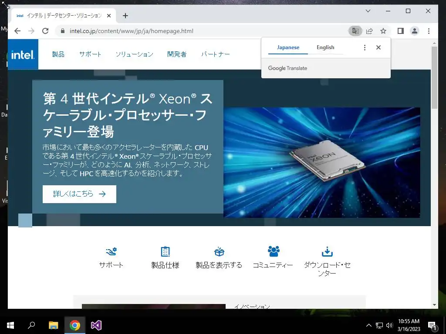
Task: Click the 製品を表示する box icon
Action: pos(219,251)
